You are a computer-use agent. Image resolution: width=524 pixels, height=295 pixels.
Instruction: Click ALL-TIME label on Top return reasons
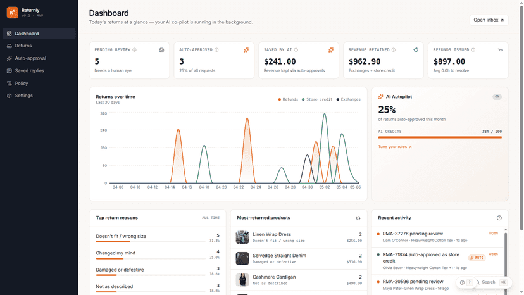point(211,218)
